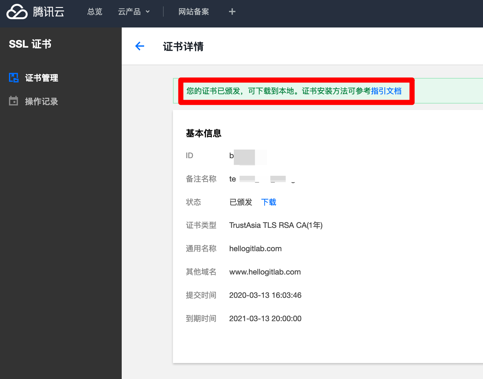Click the SSL 证书 sidebar title

click(x=30, y=44)
